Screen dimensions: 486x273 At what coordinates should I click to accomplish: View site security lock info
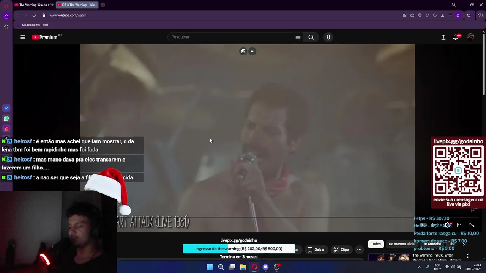click(44, 15)
